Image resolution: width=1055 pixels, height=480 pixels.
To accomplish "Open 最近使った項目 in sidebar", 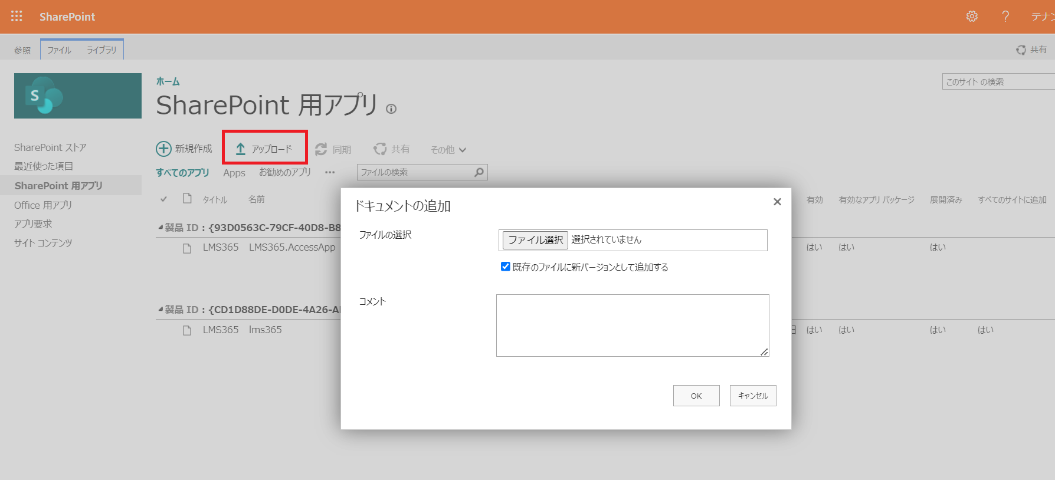I will click(x=44, y=166).
